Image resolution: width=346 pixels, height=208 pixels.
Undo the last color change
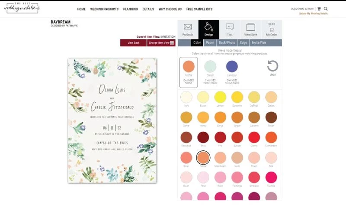(272, 68)
